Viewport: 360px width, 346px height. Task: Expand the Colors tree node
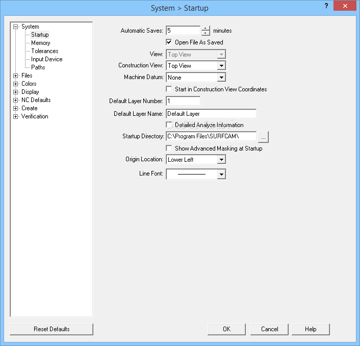tap(16, 84)
